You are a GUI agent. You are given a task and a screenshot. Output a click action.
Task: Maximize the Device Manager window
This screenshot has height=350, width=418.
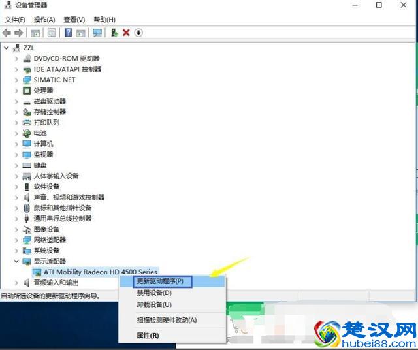379,5
